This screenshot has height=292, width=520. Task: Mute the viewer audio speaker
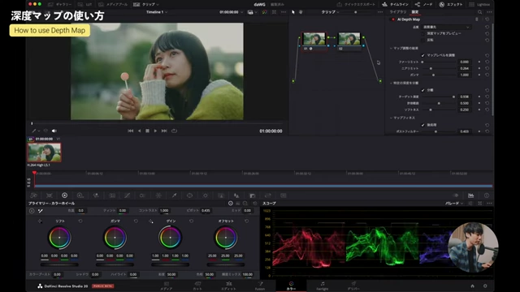click(x=54, y=131)
